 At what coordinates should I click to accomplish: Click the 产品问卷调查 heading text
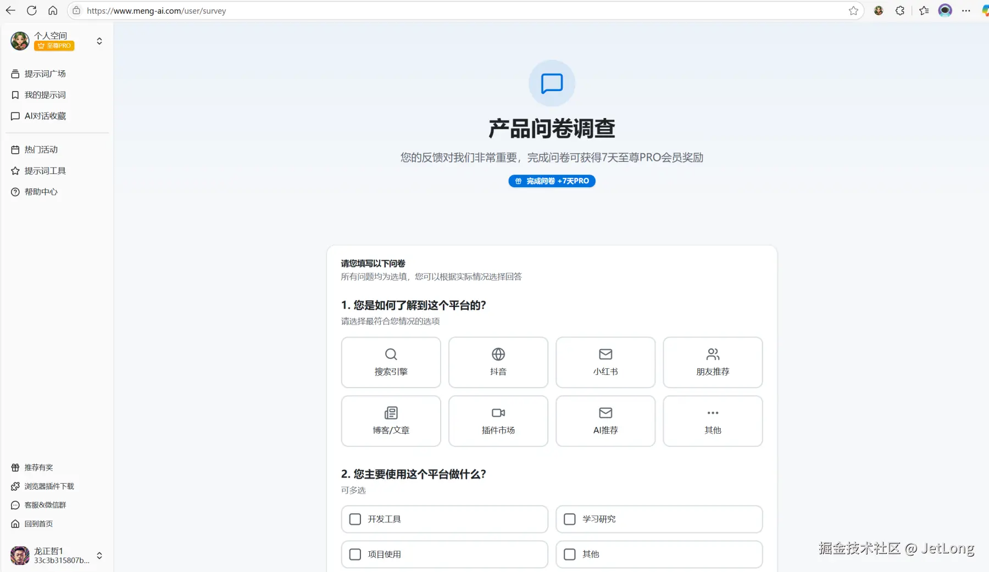pyautogui.click(x=552, y=128)
